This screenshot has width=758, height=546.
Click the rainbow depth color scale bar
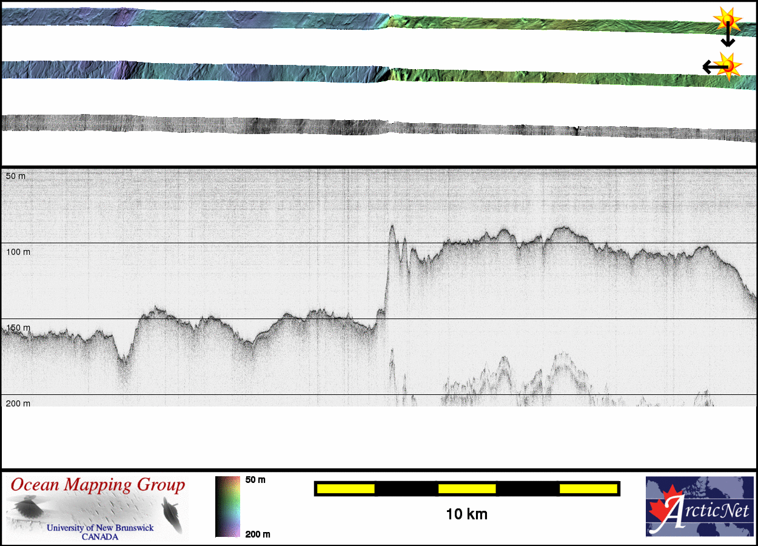click(227, 507)
